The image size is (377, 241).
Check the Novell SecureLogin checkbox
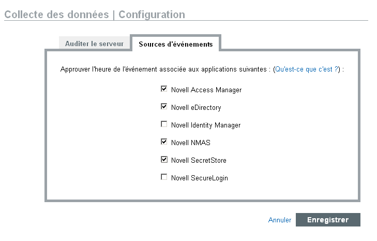click(x=164, y=177)
